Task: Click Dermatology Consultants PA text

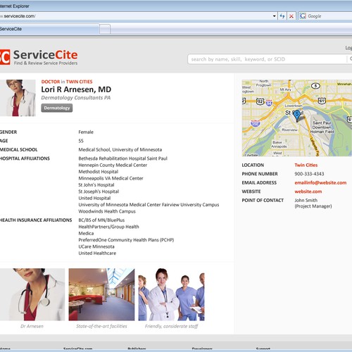Action: [76, 98]
